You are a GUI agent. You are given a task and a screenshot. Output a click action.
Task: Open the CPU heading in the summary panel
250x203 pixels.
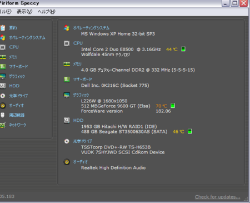point(78,43)
